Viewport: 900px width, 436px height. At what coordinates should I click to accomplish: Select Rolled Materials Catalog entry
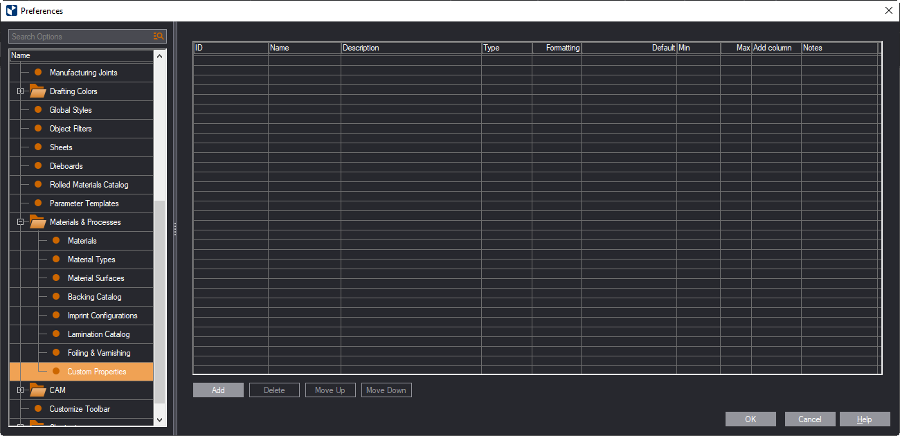click(x=89, y=185)
